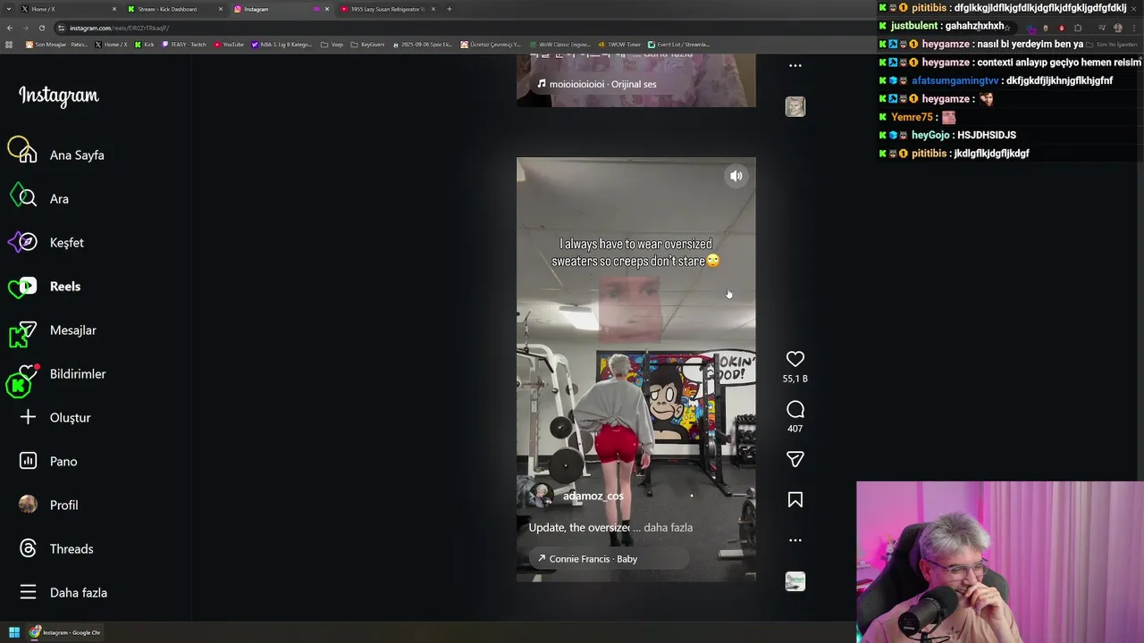
Task: Open Chrome three-dot menu
Action: pos(1134,28)
